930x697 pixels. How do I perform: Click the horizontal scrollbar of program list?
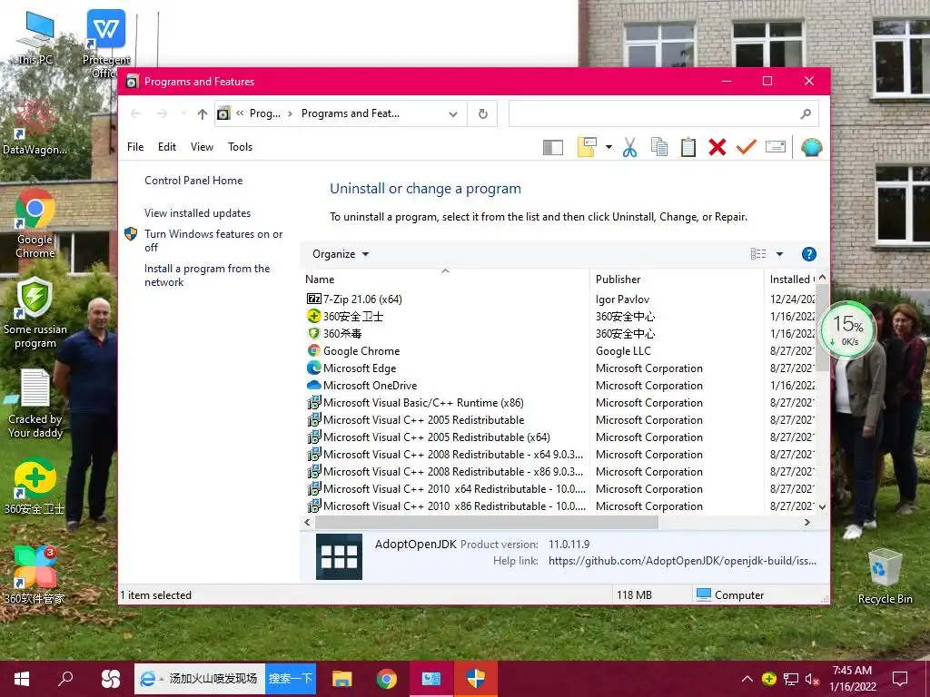(487, 522)
